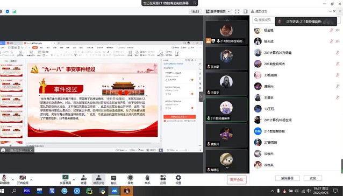Show more video tiles with down chevron

[227, 167]
